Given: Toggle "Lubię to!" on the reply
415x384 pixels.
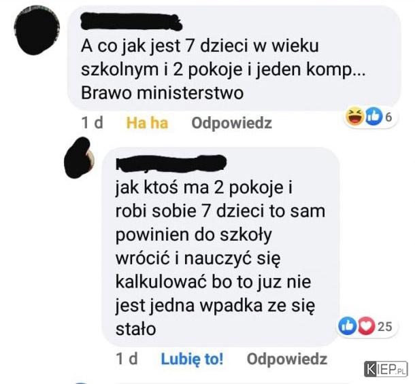Looking at the screenshot, I should 192,359.
